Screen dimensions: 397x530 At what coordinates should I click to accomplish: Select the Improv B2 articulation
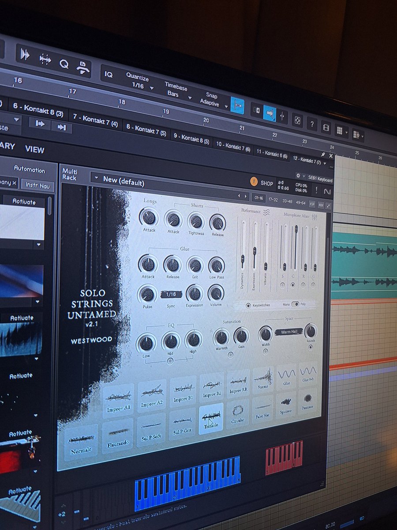(x=212, y=387)
